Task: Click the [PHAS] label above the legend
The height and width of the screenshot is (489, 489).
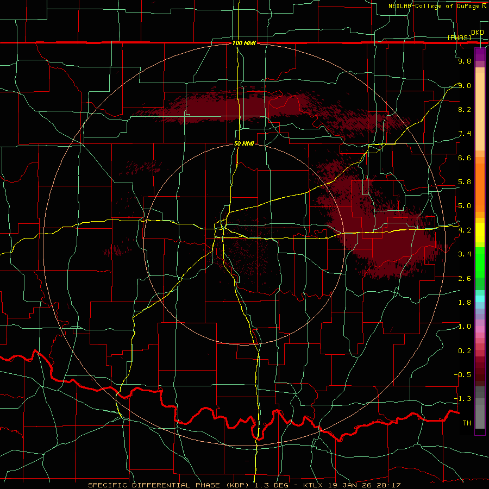Action: click(459, 37)
